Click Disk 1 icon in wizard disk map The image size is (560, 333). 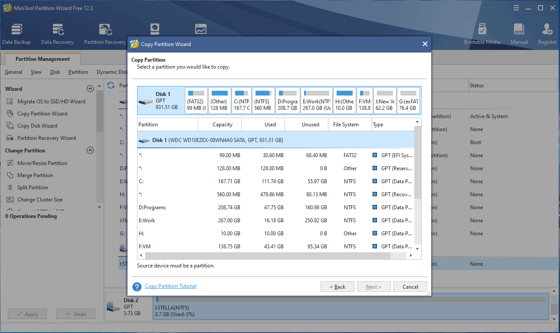[x=147, y=101]
